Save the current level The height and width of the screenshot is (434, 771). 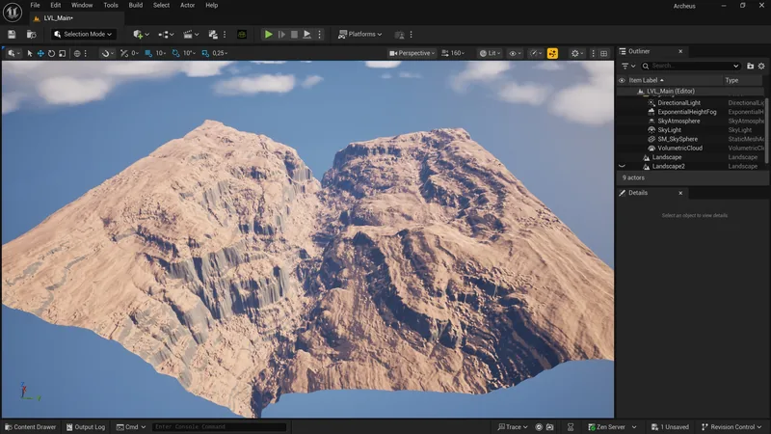click(12, 35)
